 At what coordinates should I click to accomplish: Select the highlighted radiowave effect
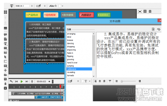(79, 69)
